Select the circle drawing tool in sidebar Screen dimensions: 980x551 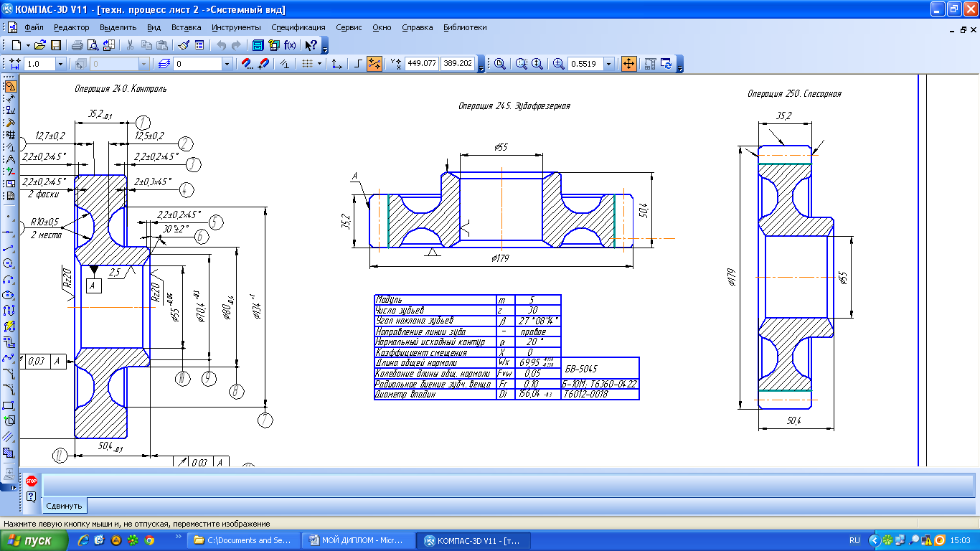9,263
